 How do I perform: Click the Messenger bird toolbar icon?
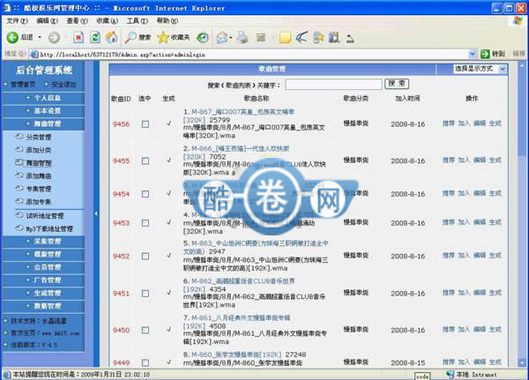pos(302,37)
